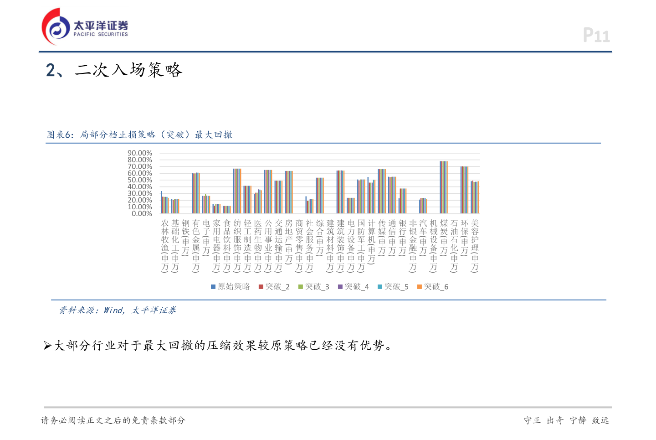Click the figure caption 图表6
Image resolution: width=656 pixels, height=440 pixels.
pos(139,135)
